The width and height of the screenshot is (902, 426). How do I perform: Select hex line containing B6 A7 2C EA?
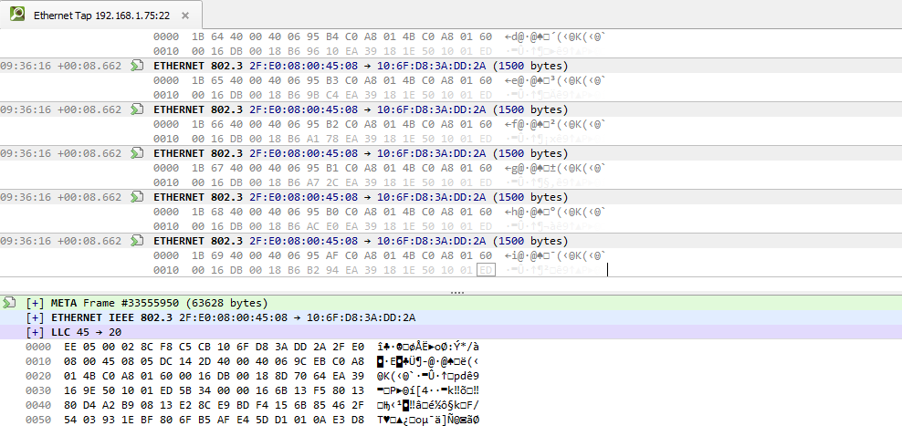pos(380,182)
